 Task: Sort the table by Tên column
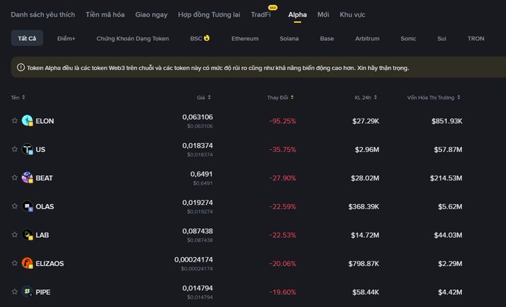pyautogui.click(x=18, y=98)
